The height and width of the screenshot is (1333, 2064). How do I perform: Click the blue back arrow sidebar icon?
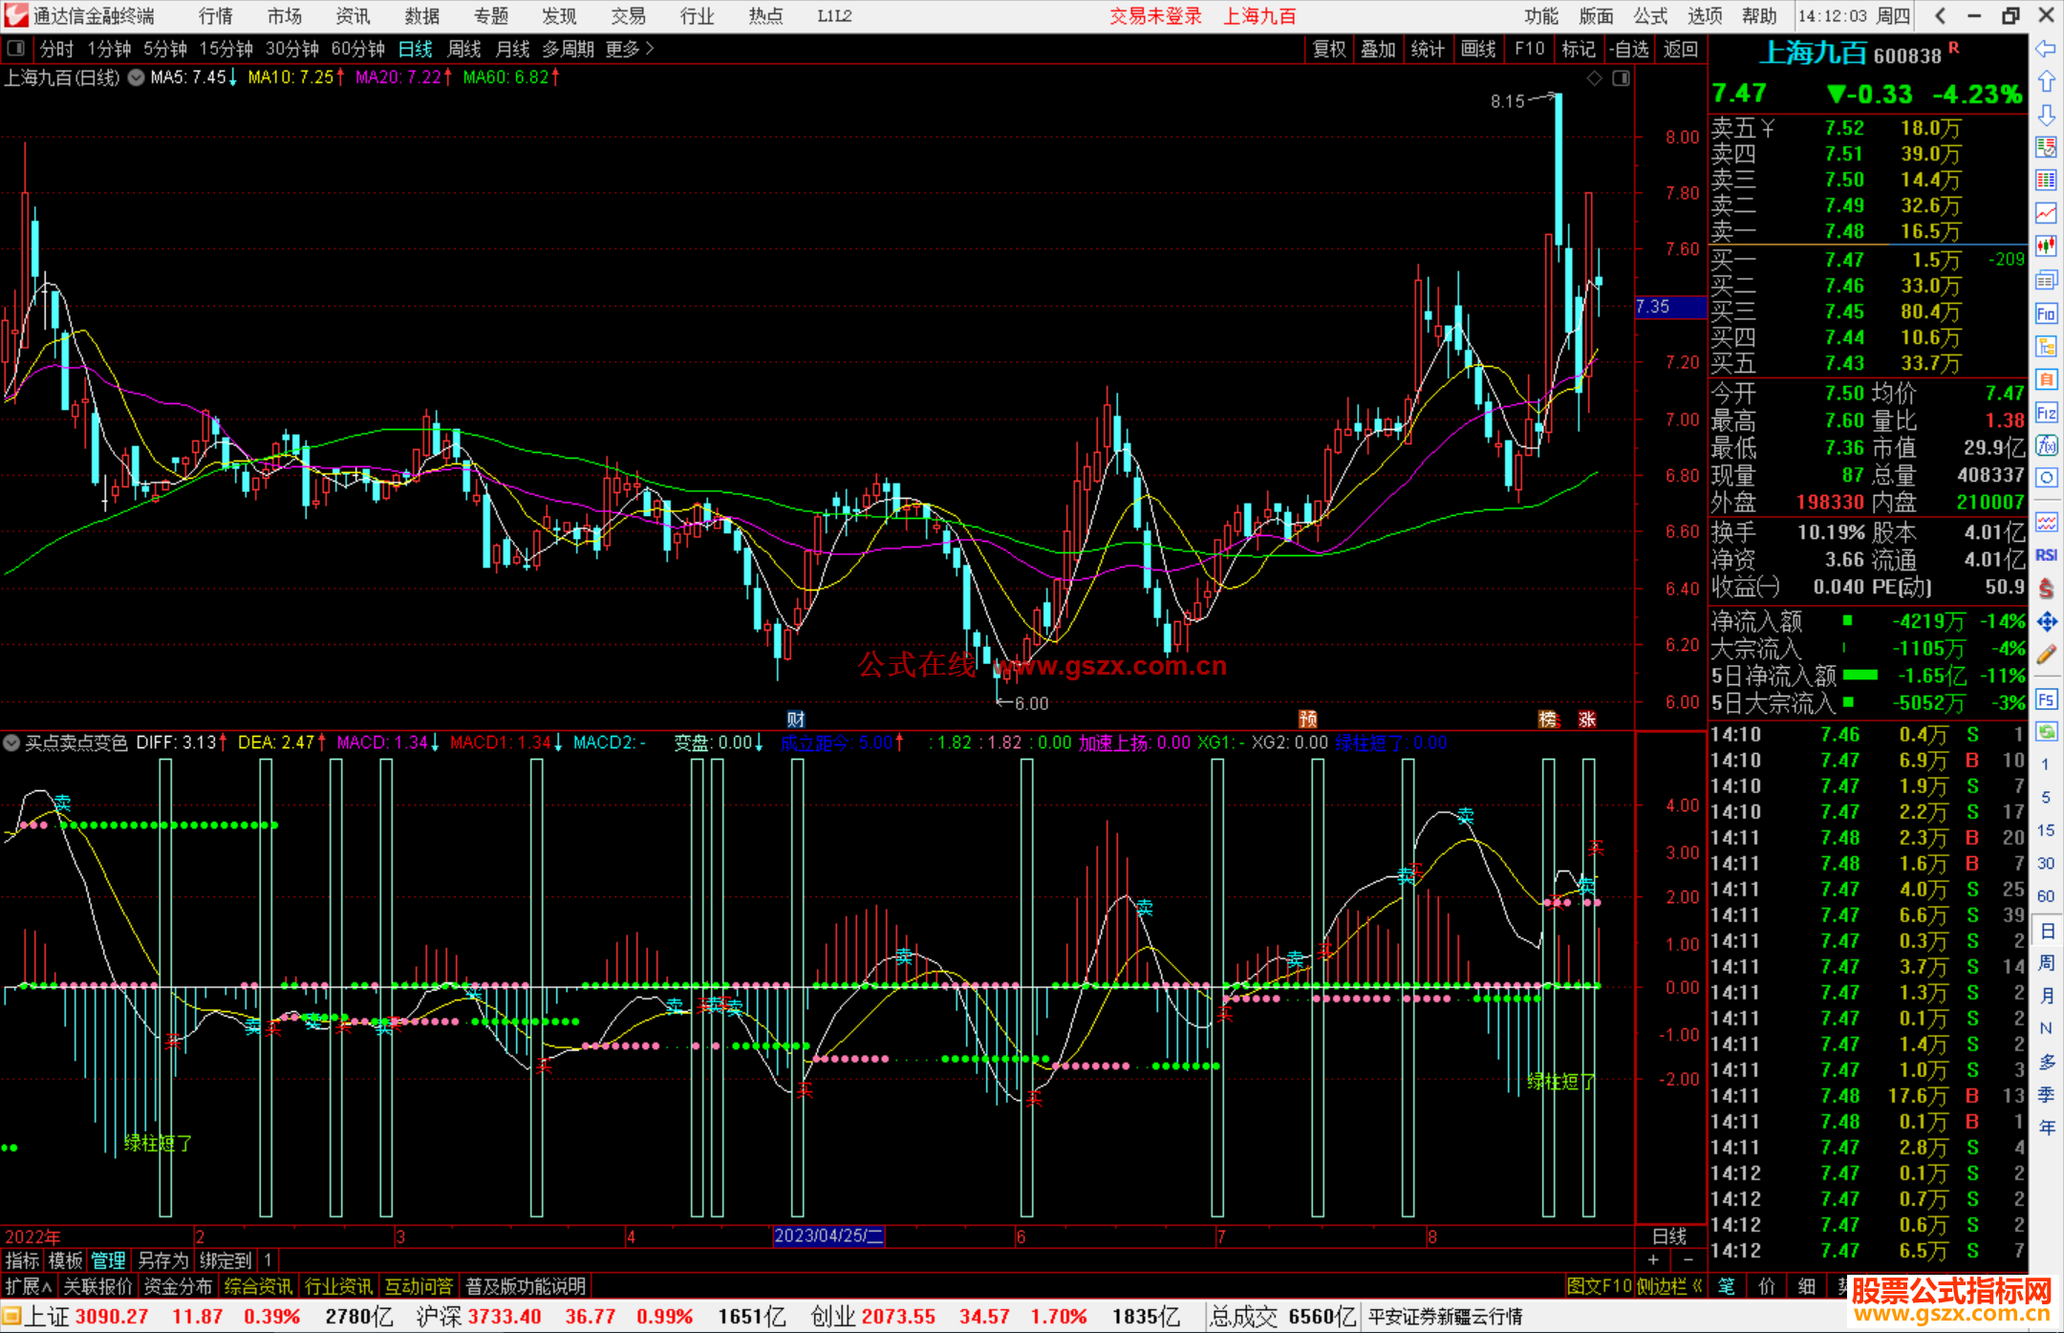click(2046, 49)
